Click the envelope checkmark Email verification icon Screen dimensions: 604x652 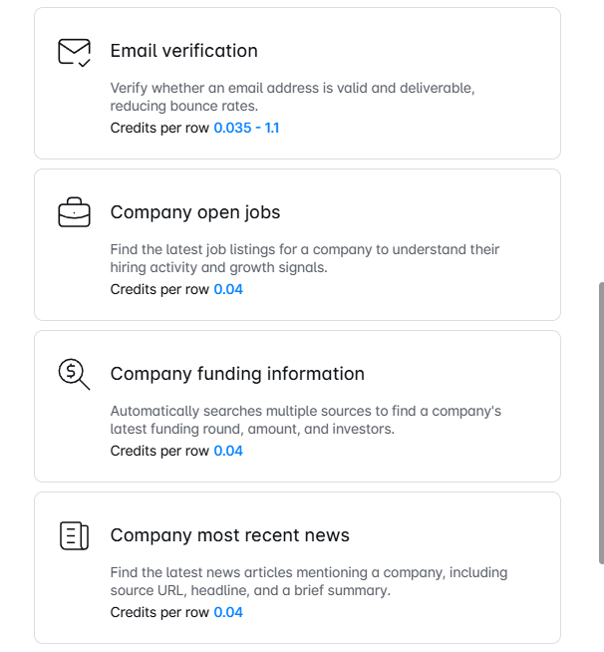[x=75, y=53]
